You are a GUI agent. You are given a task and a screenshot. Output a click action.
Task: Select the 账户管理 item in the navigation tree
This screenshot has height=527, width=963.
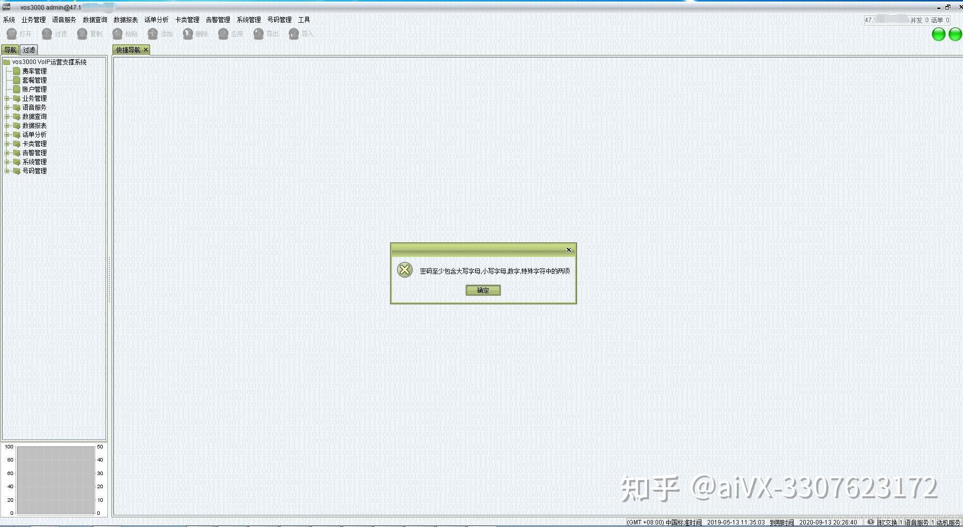click(34, 89)
